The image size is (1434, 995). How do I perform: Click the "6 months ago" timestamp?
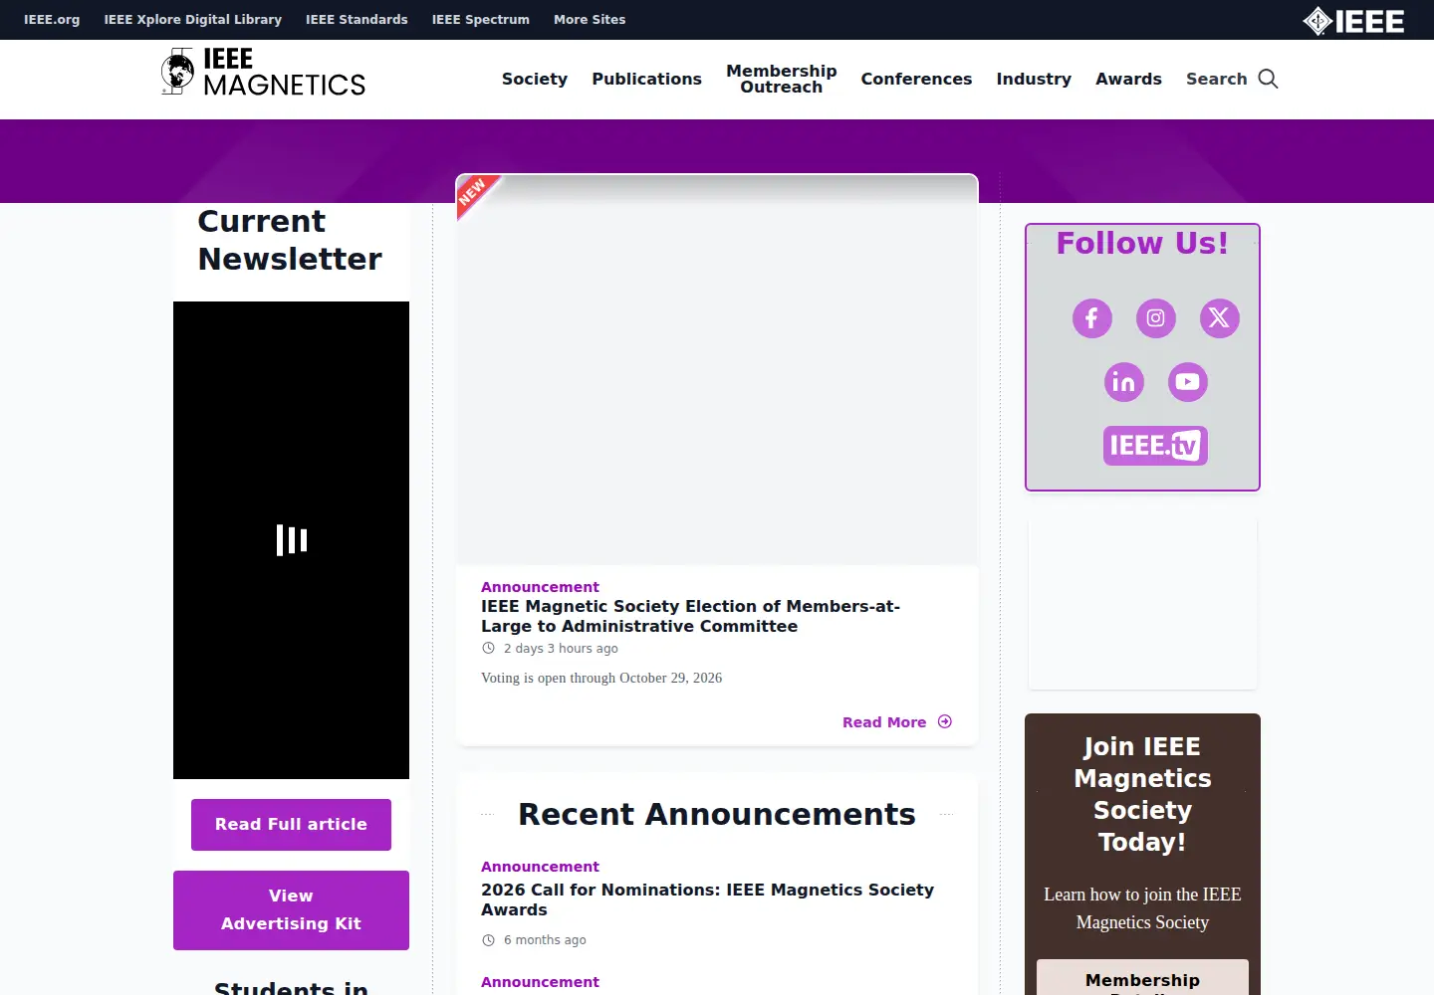tap(545, 939)
